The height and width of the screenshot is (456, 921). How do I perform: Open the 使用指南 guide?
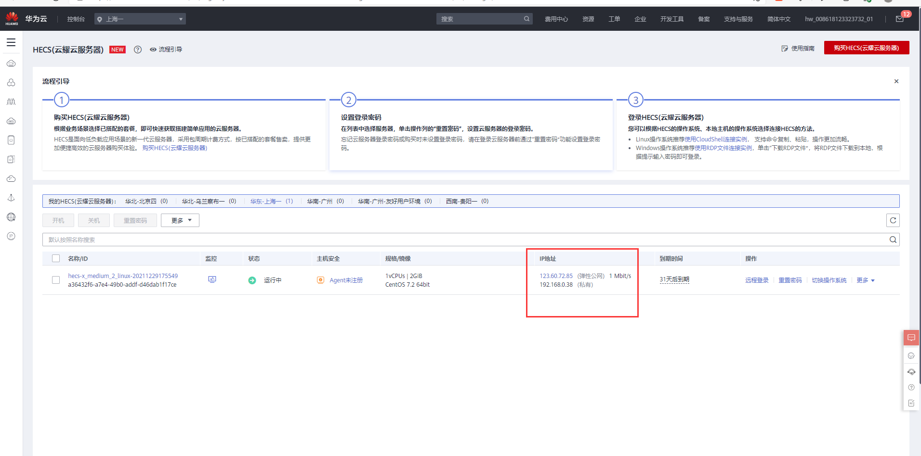click(798, 49)
